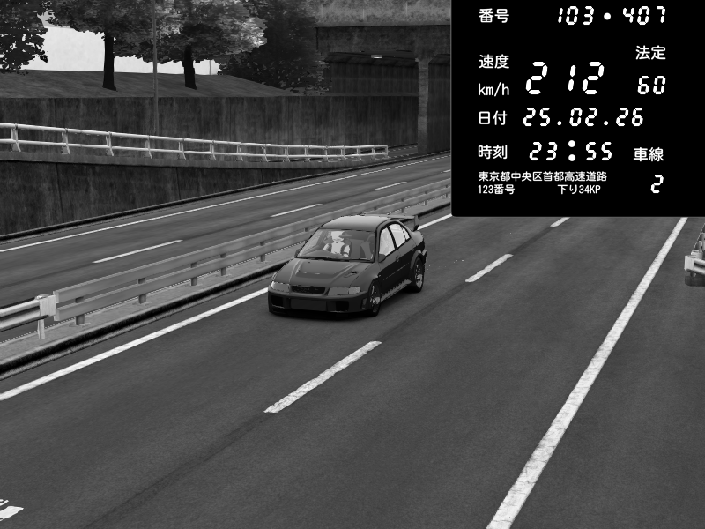The height and width of the screenshot is (529, 705).
Task: Select the record number 103・407
Action: click(612, 16)
